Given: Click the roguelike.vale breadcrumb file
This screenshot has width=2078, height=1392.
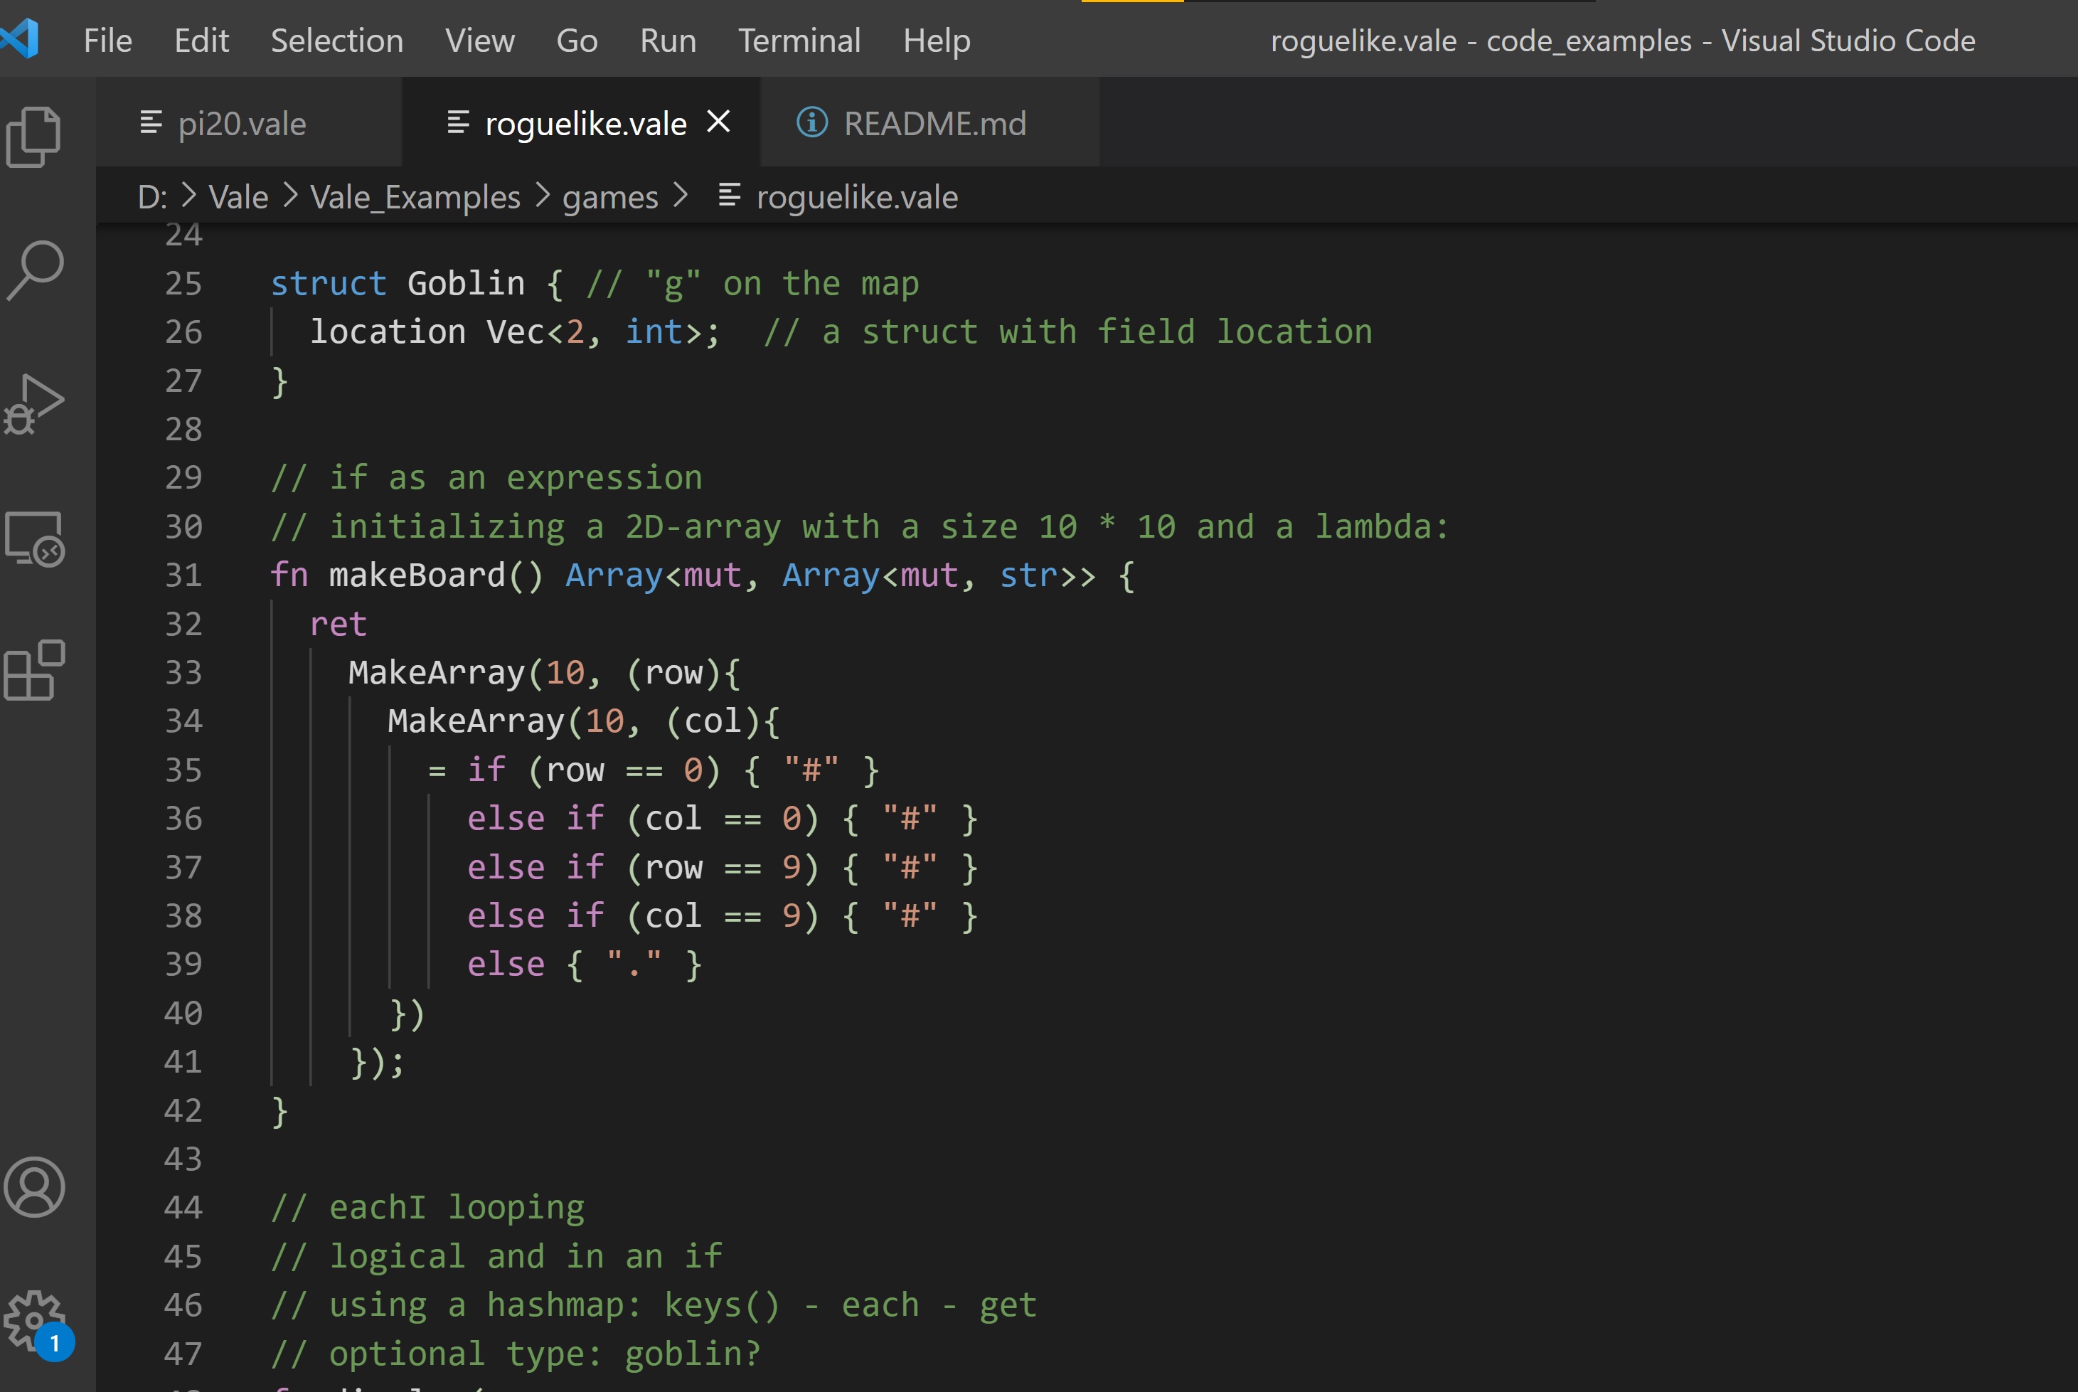Looking at the screenshot, I should [x=856, y=197].
